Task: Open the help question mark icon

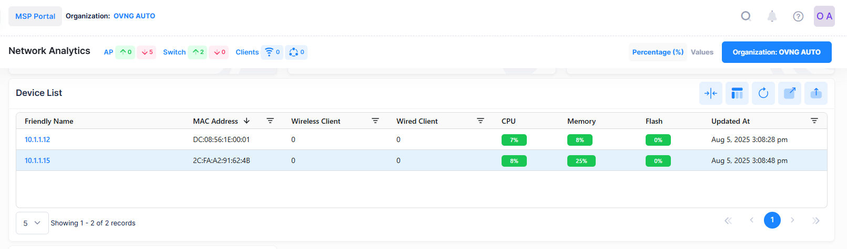Action: tap(798, 16)
